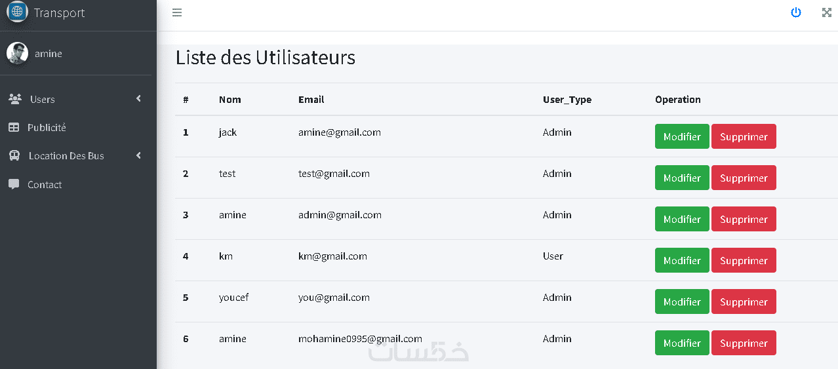Image resolution: width=838 pixels, height=369 pixels.
Task: Delete user youcef with Supprimer button
Action: [744, 302]
